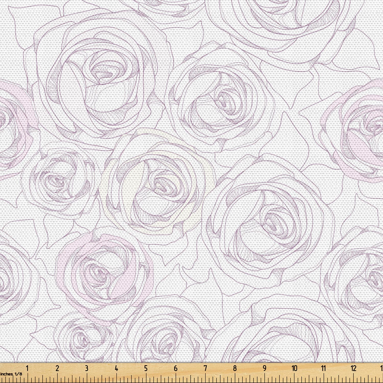The height and width of the screenshot is (383, 383).
Task: Click the number "2" on the ruler
Action: [57, 368]
